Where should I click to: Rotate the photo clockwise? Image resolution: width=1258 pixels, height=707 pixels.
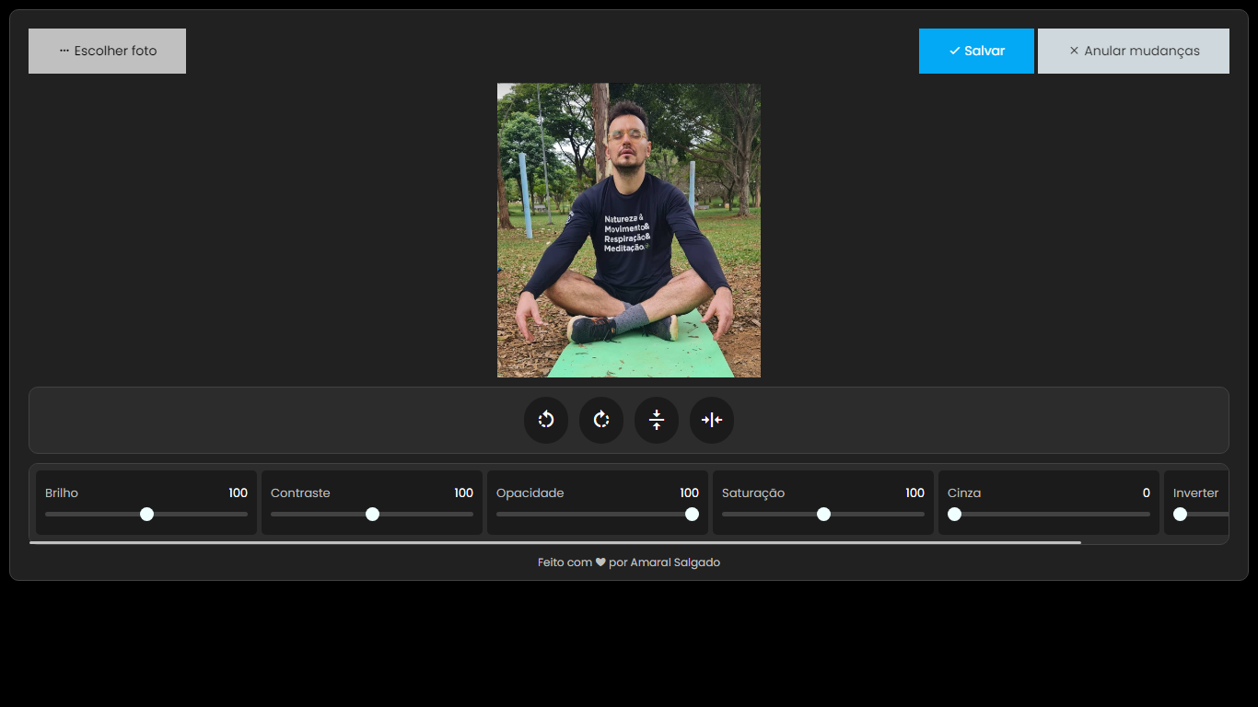(601, 420)
